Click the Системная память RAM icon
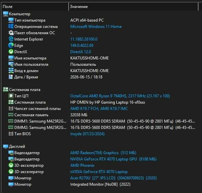Viewport: 202px width, 193px height. (11, 115)
